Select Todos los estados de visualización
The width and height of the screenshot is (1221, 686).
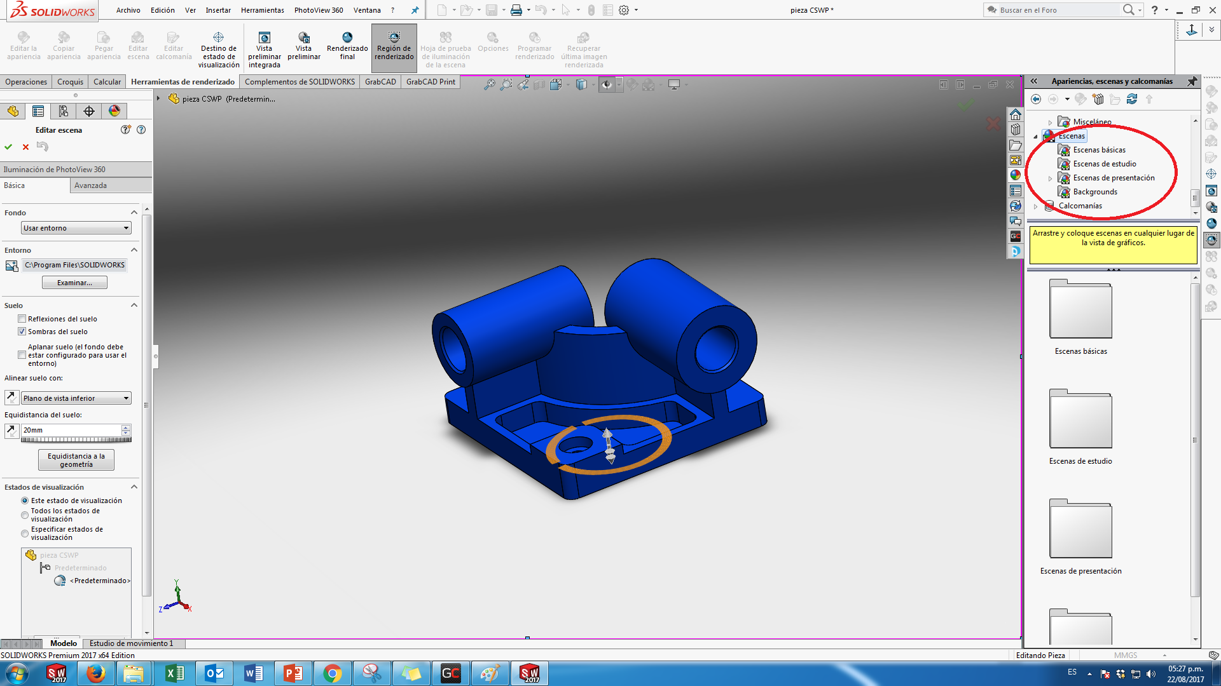(x=25, y=515)
